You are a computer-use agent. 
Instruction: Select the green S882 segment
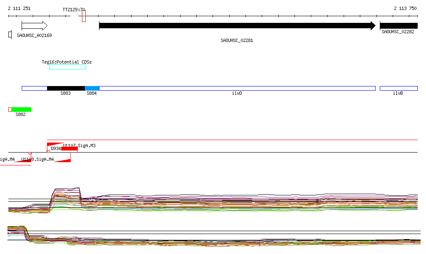click(x=21, y=109)
